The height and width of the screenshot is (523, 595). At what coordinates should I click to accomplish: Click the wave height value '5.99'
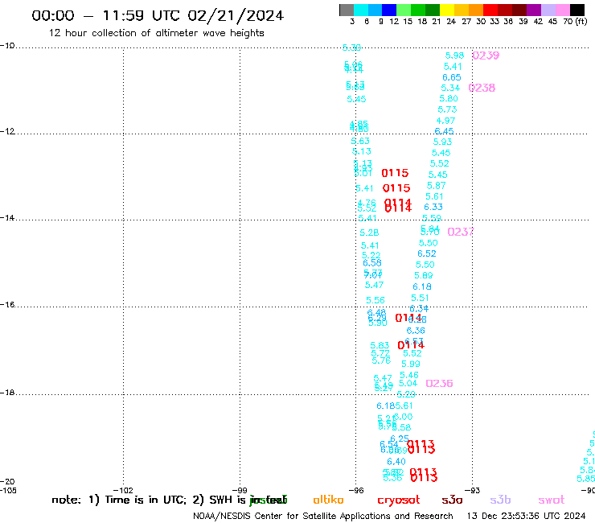tap(411, 364)
